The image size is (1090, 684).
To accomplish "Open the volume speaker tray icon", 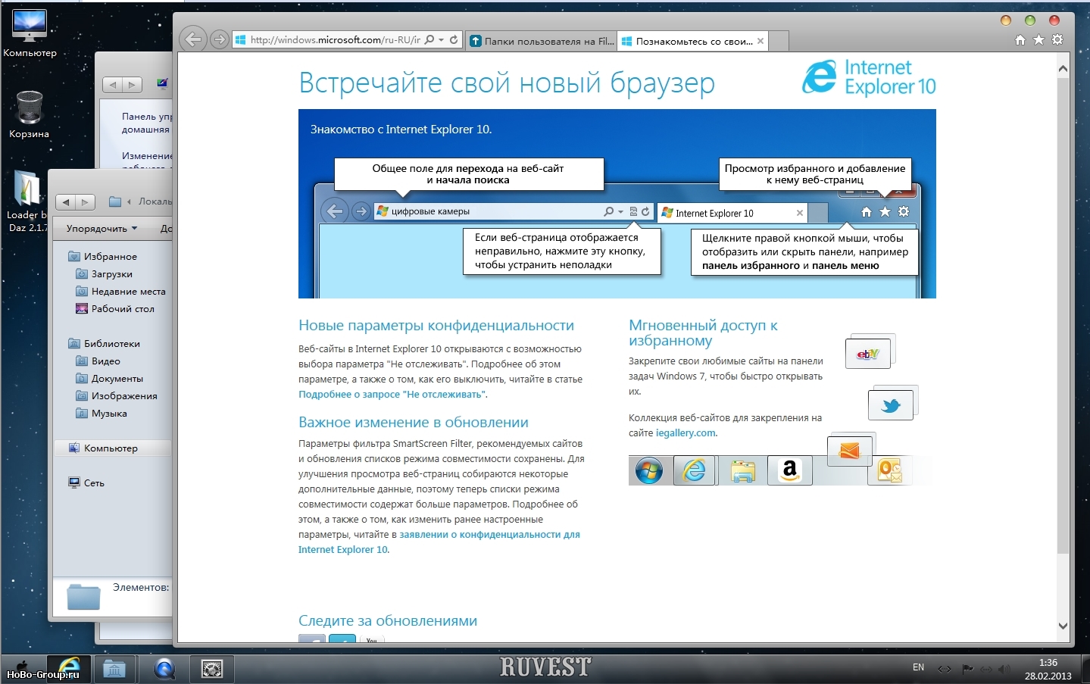I will click(1004, 669).
